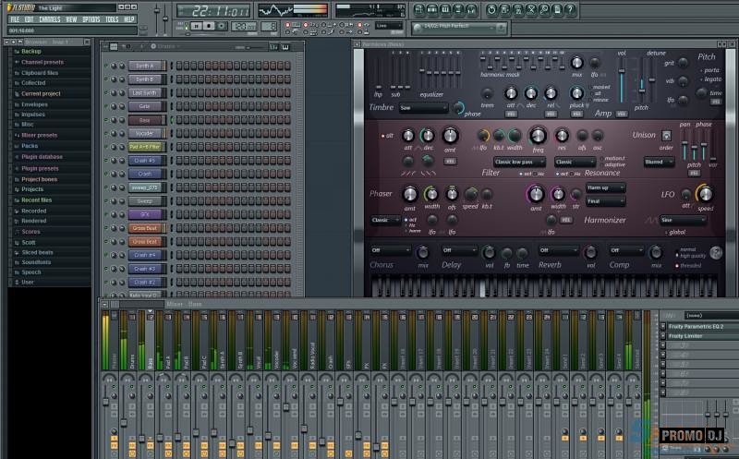Enable LFO global option
The height and width of the screenshot is (459, 739).
pyautogui.click(x=675, y=233)
